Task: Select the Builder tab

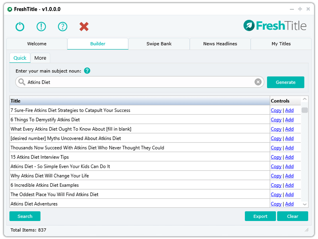Action: point(98,44)
